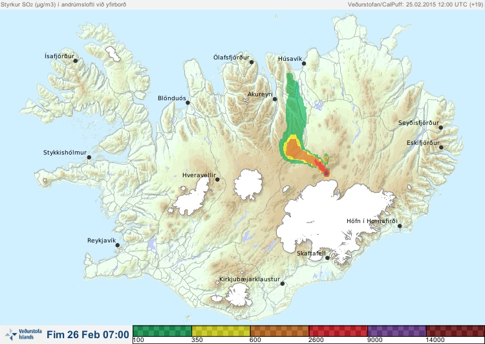Viewport: 485px width, 344px height.
Task: Click the Skaftafell marker dot
Action: point(327,258)
